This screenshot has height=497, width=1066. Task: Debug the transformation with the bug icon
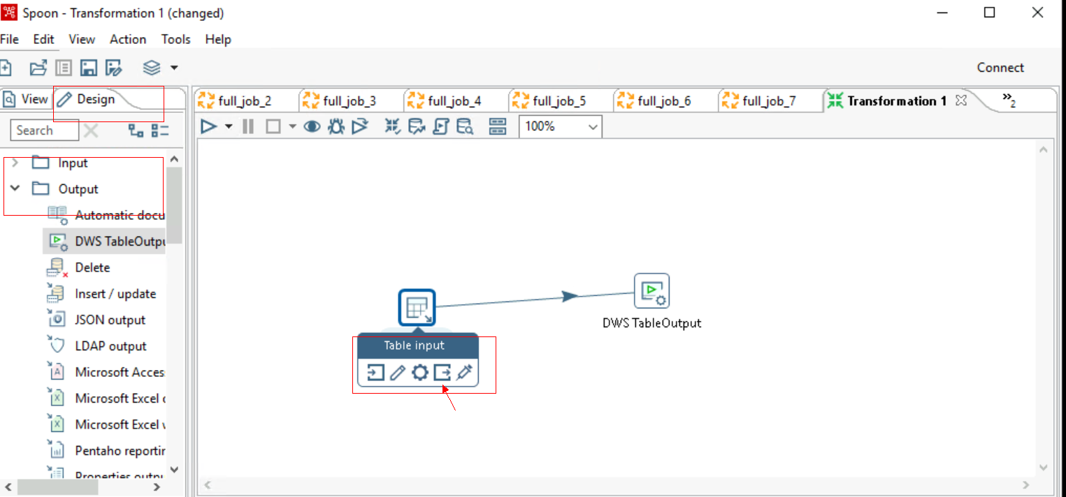pos(336,126)
